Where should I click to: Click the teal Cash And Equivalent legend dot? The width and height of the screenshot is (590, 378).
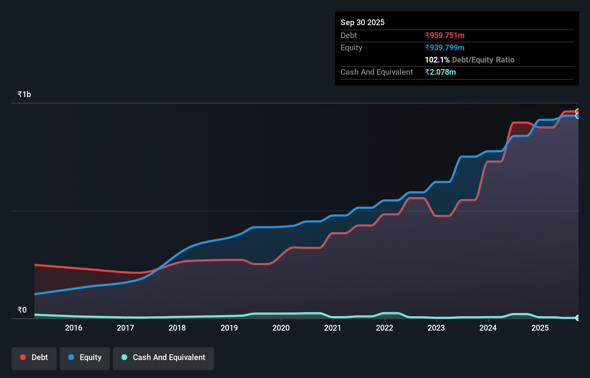pyautogui.click(x=124, y=358)
